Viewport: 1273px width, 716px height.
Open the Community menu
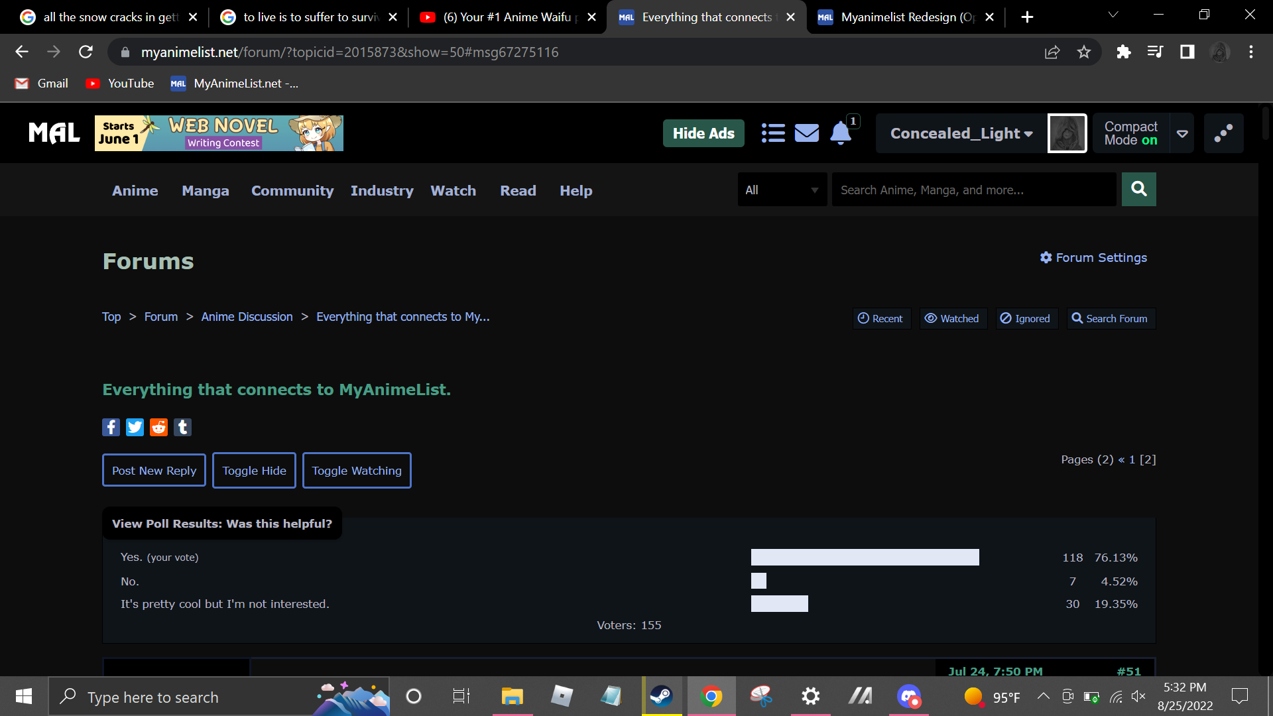292,191
